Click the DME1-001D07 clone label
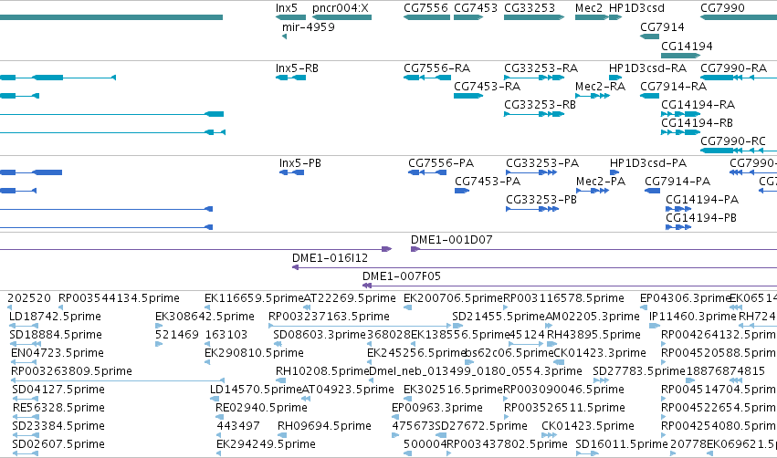 coord(451,240)
